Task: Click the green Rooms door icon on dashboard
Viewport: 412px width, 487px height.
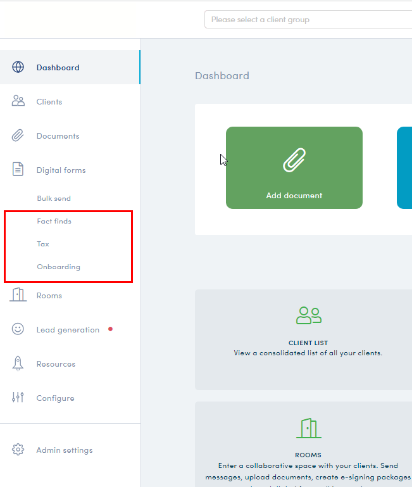Action: click(x=309, y=428)
